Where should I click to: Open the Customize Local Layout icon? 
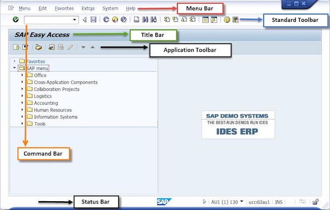[235, 20]
